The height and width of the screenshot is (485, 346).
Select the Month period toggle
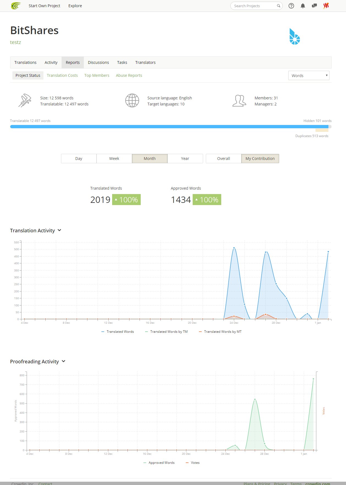150,159
